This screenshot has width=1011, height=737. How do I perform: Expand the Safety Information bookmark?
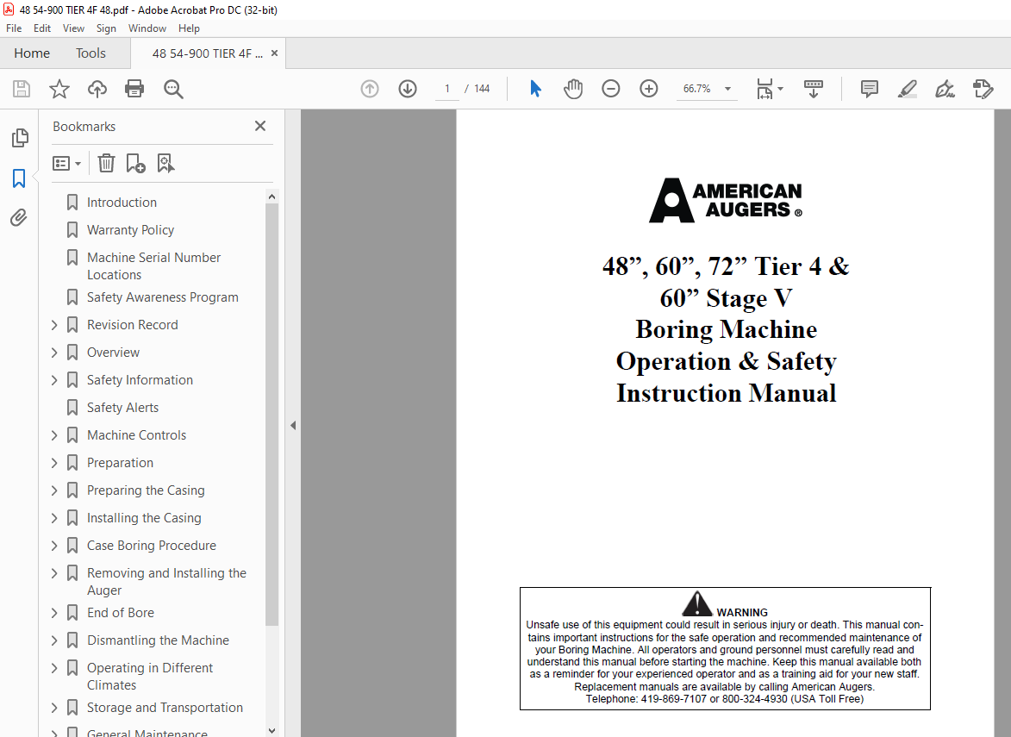point(54,380)
